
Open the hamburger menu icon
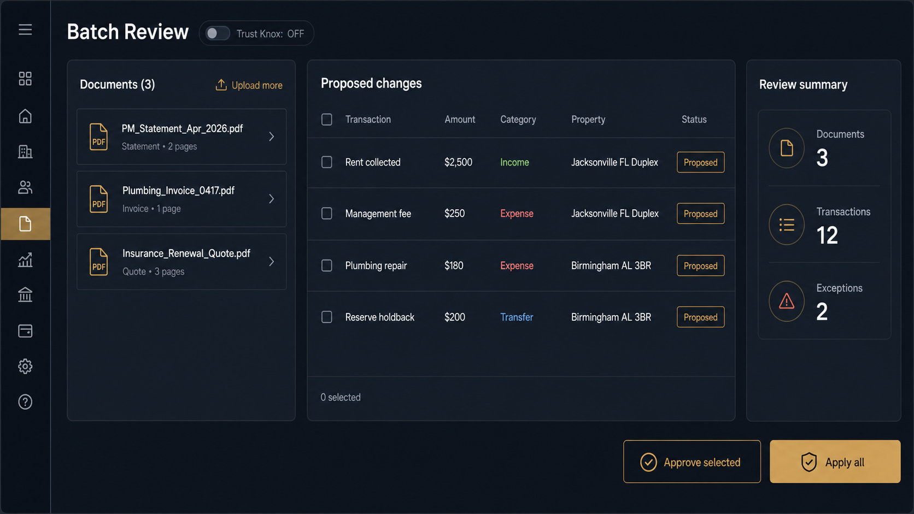pyautogui.click(x=25, y=29)
